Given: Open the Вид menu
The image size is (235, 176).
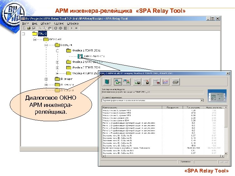Looking at the screenshot, I should coord(35,23).
